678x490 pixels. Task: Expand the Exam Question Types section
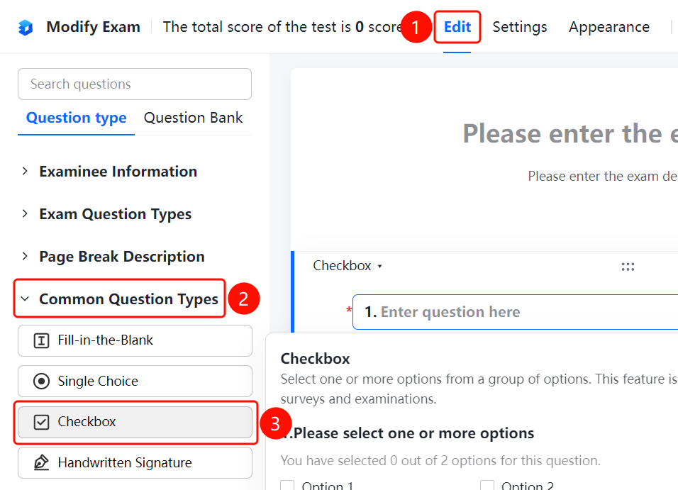point(107,213)
